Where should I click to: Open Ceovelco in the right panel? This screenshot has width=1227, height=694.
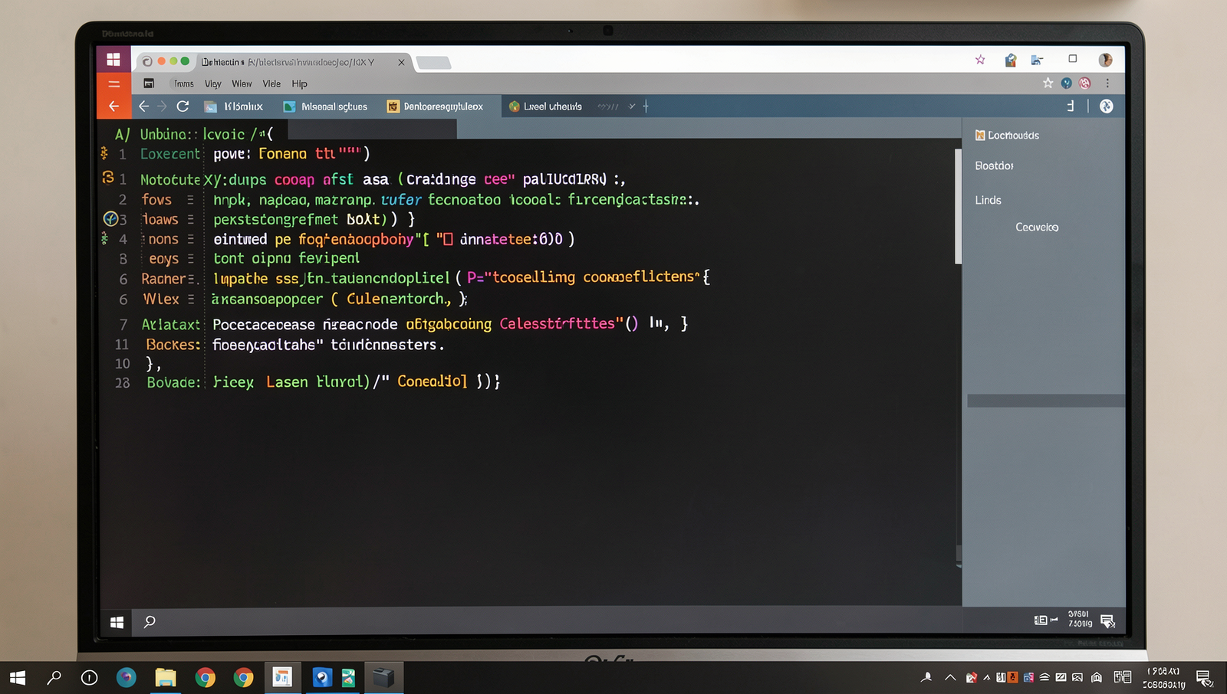pyautogui.click(x=1037, y=227)
